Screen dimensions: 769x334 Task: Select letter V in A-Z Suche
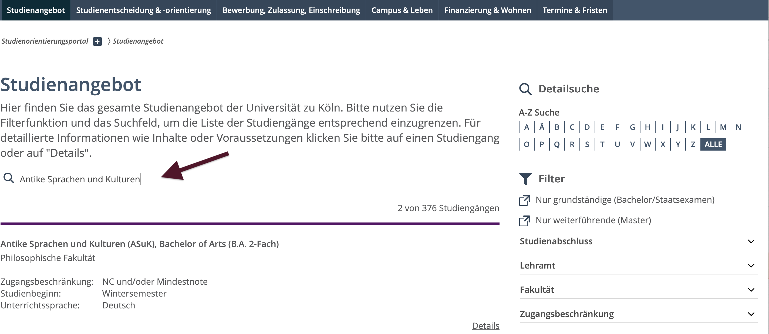tap(632, 144)
